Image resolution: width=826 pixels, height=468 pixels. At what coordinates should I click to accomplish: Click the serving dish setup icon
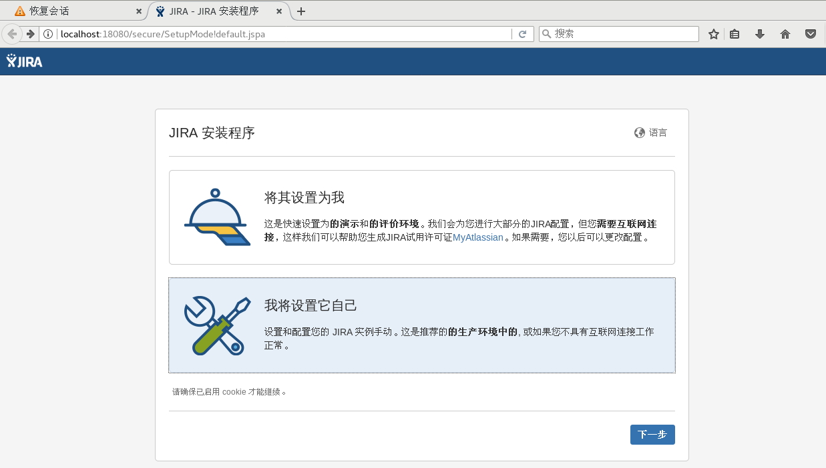pos(217,217)
